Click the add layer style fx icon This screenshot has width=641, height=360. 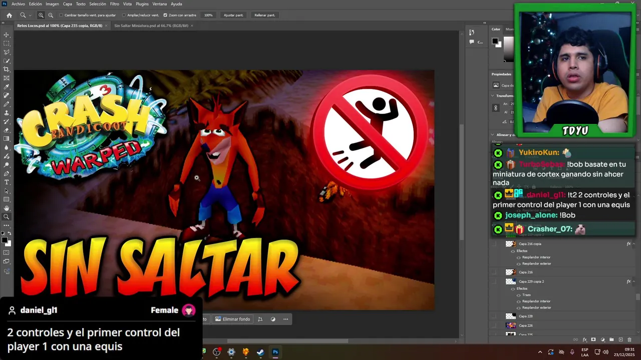584,340
